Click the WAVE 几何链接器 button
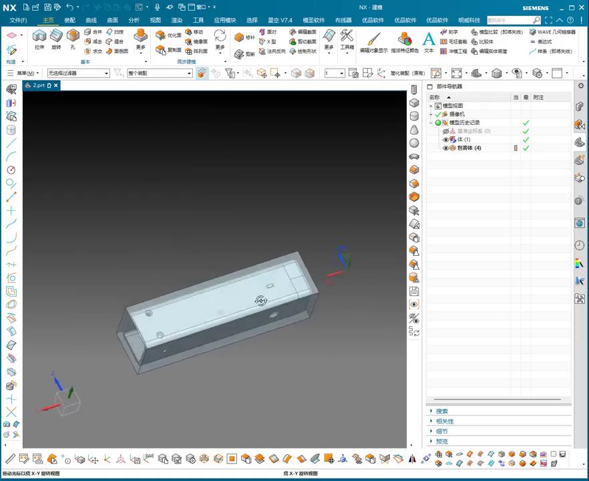The image size is (589, 481). [552, 32]
